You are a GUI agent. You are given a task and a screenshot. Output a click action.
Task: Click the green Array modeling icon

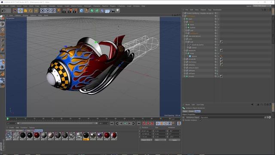coord(97,11)
